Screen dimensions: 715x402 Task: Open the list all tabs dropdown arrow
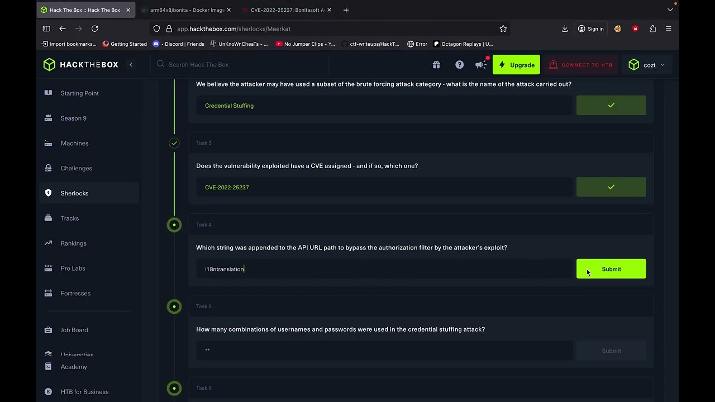670,10
